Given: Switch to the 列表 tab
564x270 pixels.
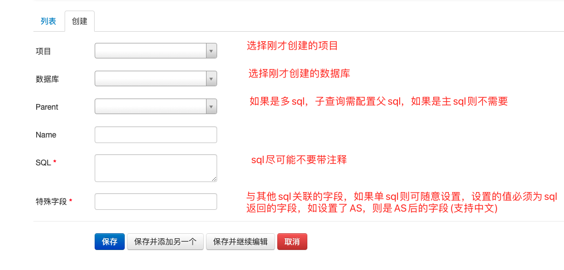Looking at the screenshot, I should 48,21.
